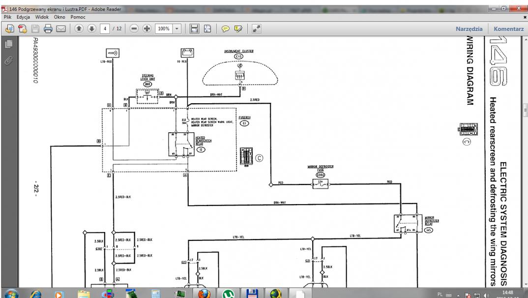Toggle fit one full page view
The height and width of the screenshot is (298, 528).
click(207, 29)
